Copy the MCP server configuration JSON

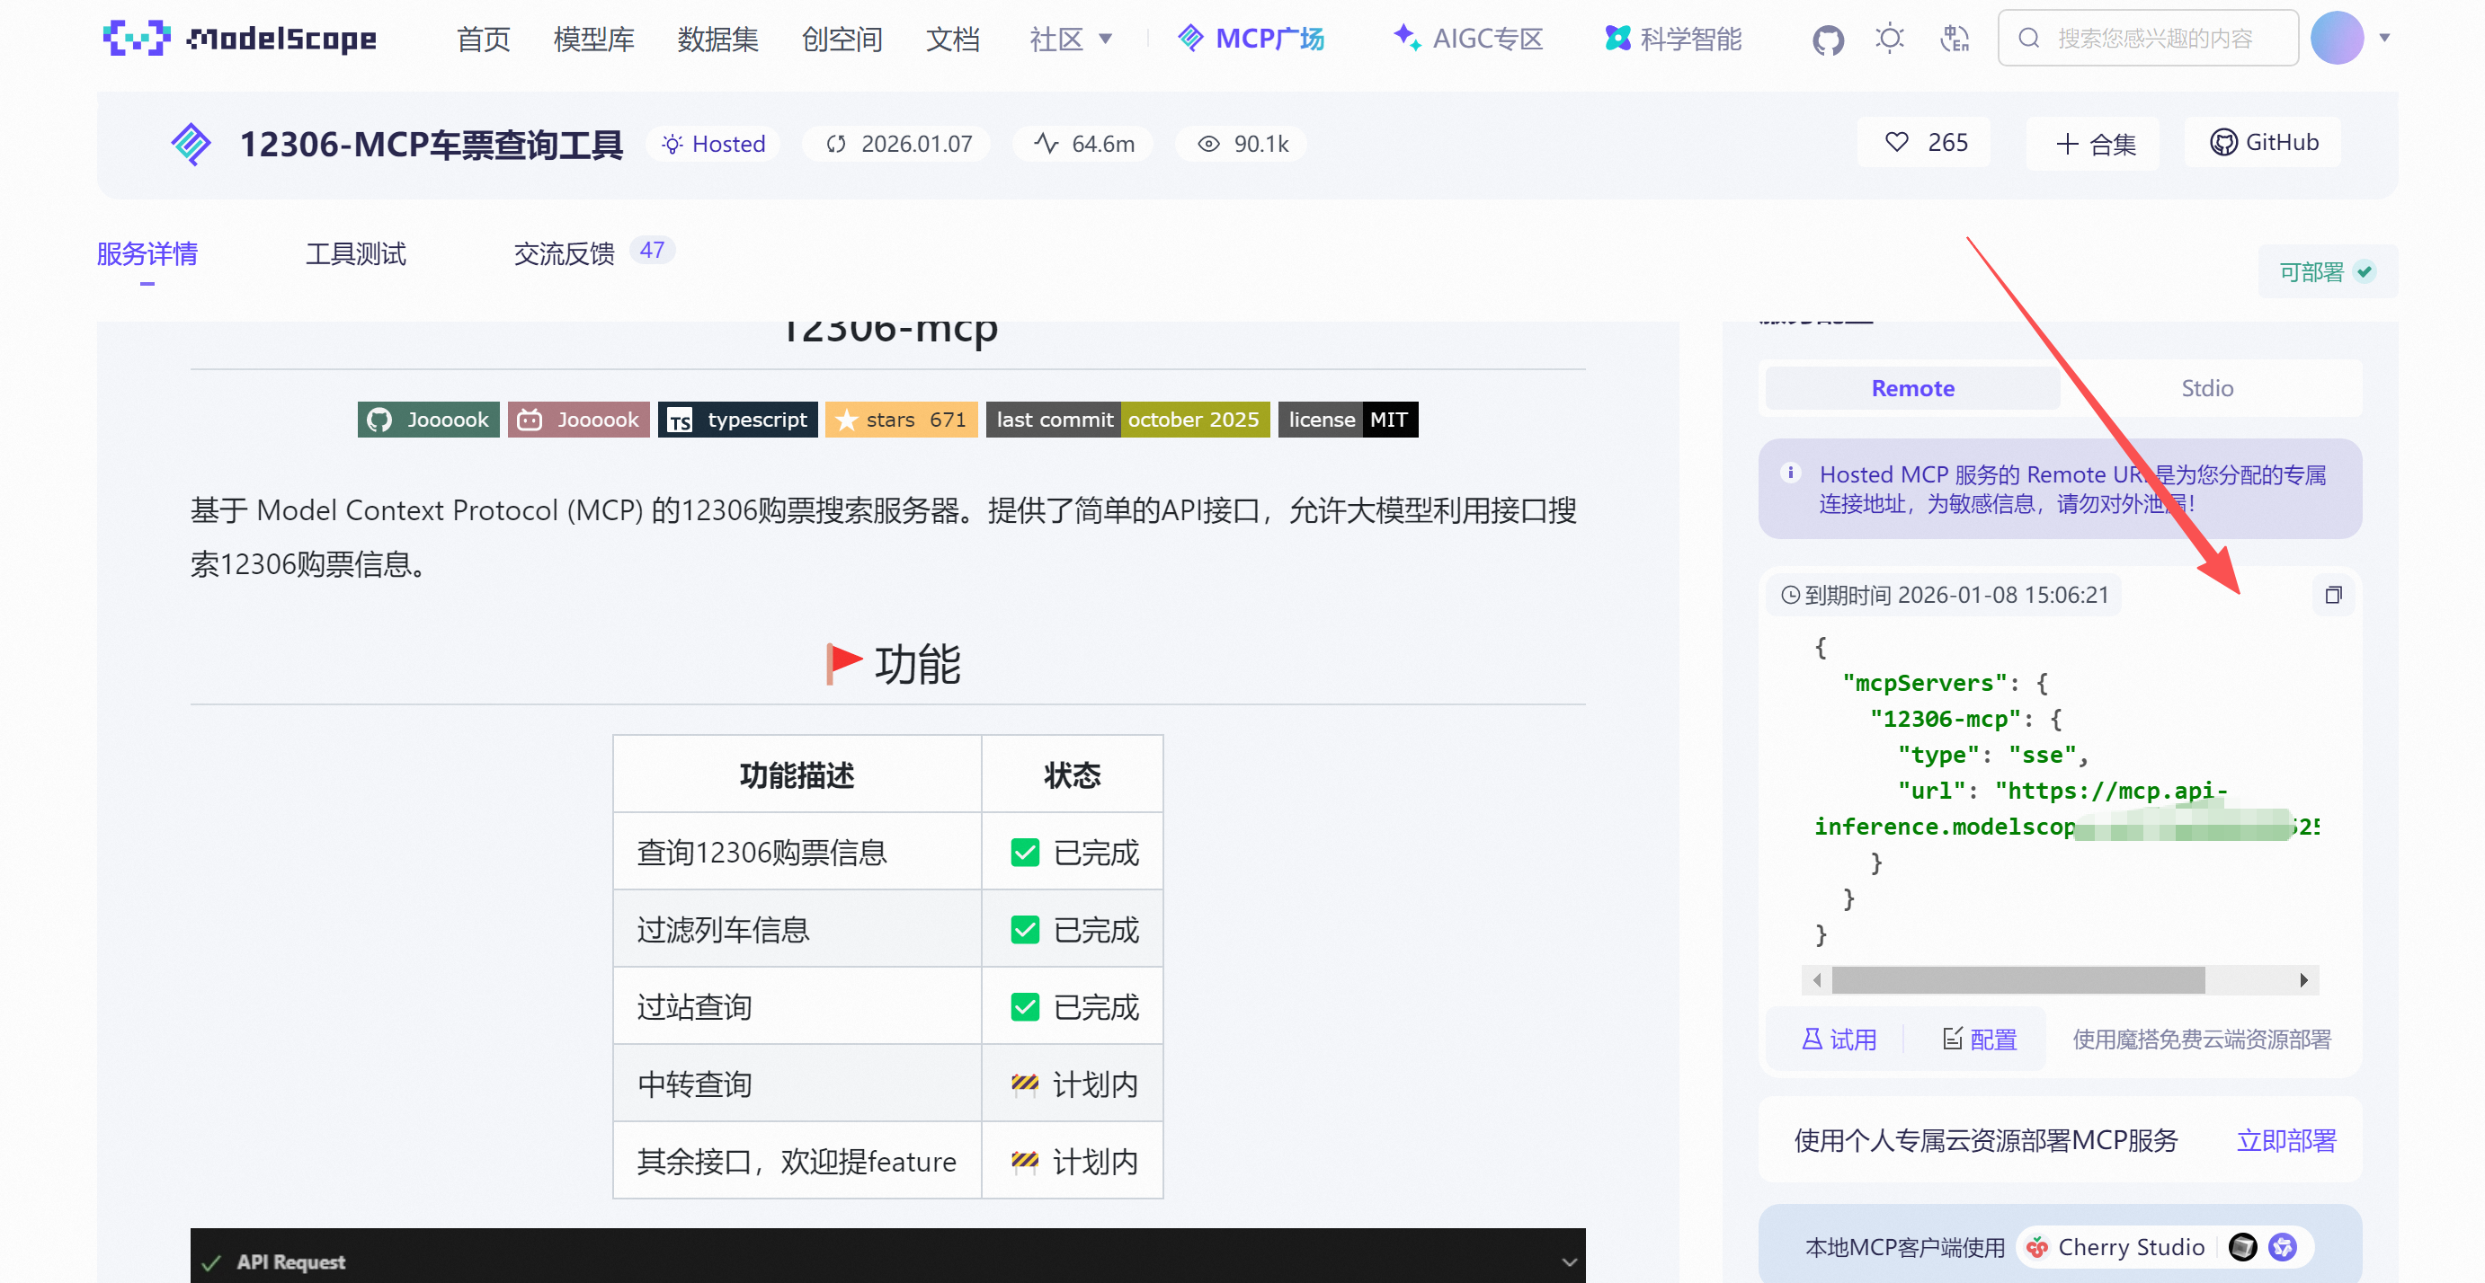pyautogui.click(x=2334, y=595)
